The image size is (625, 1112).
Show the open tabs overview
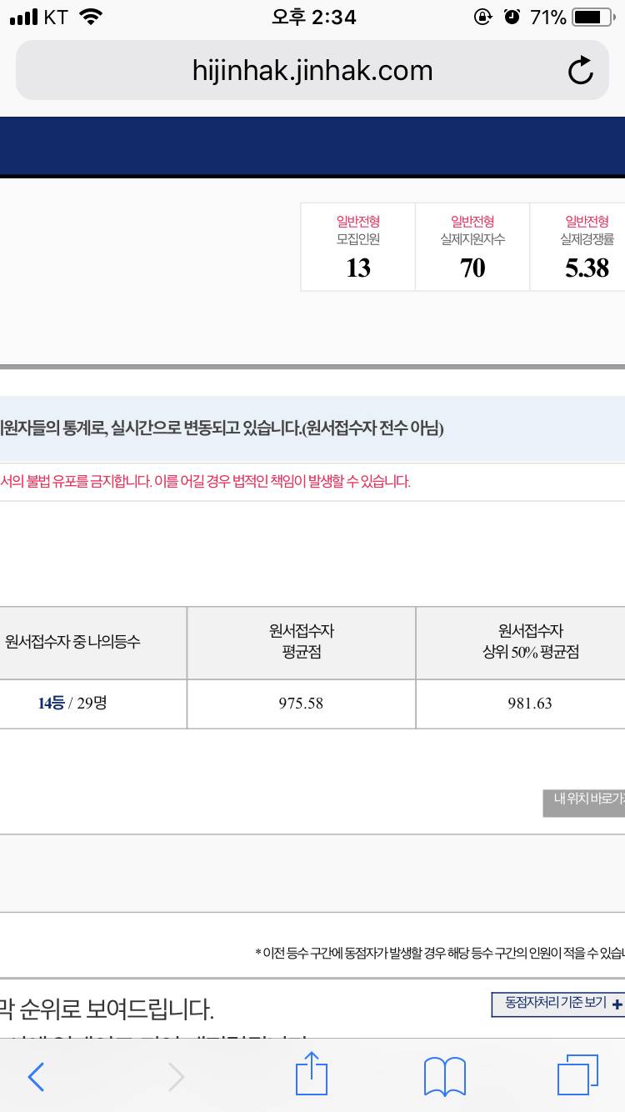pyautogui.click(x=577, y=1076)
